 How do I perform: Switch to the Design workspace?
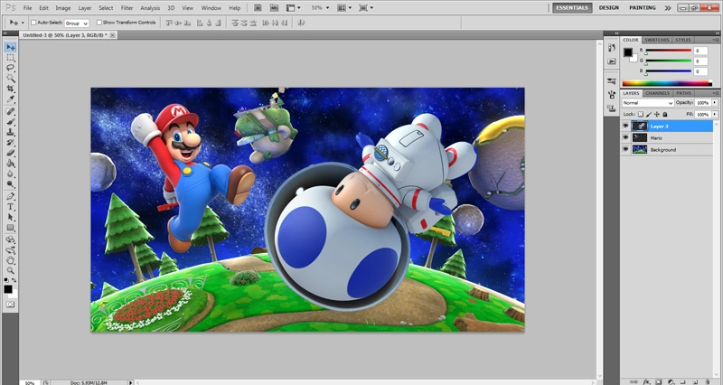pyautogui.click(x=609, y=8)
